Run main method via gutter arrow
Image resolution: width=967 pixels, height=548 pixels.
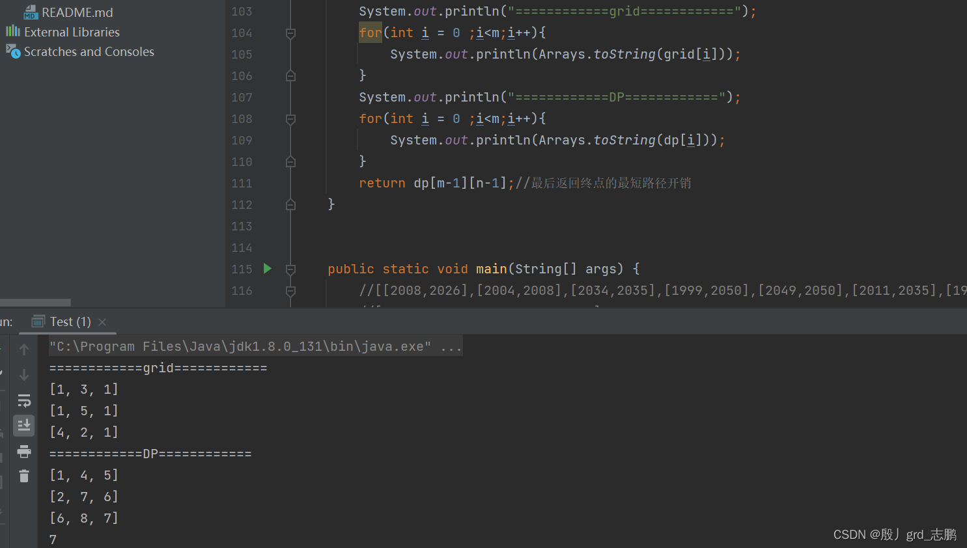click(267, 268)
